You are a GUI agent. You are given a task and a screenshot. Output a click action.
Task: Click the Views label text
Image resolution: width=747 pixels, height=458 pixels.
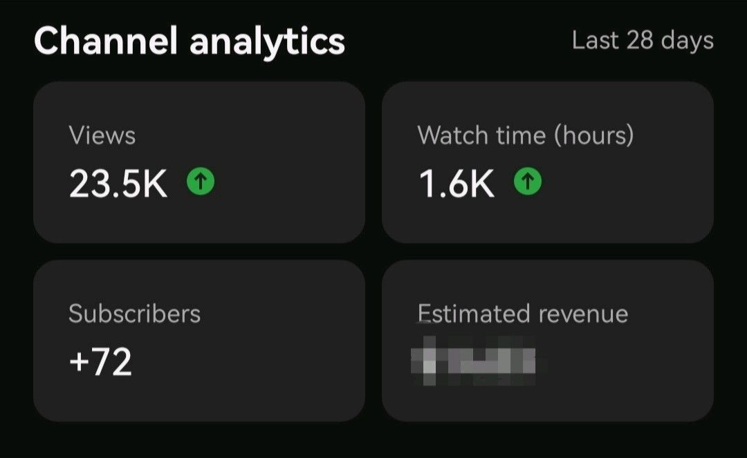coord(102,135)
